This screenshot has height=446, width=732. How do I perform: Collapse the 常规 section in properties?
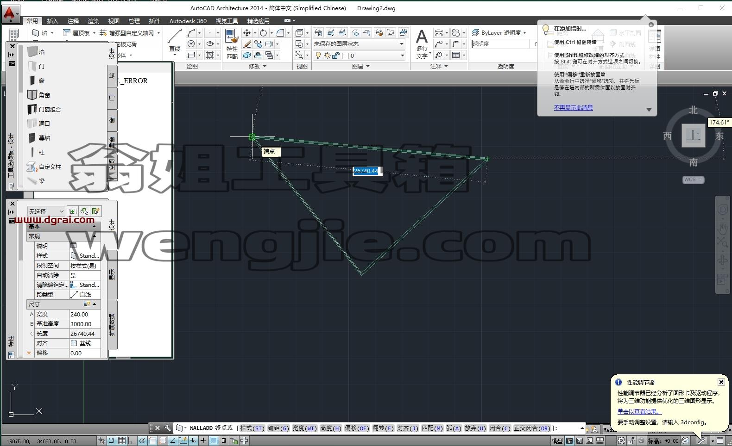(94, 236)
